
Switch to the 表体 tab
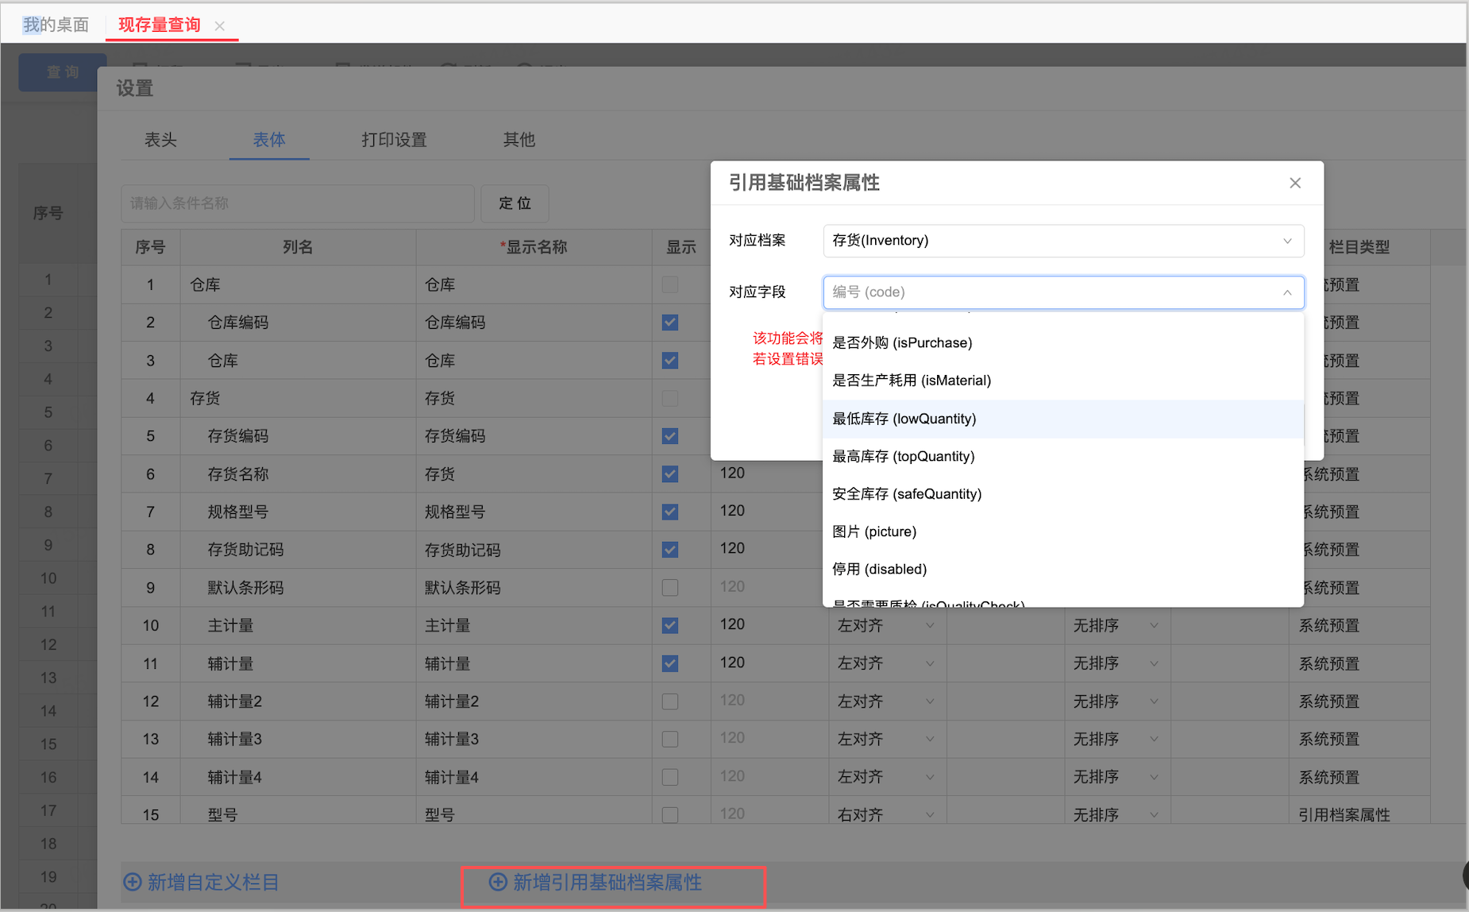(269, 140)
